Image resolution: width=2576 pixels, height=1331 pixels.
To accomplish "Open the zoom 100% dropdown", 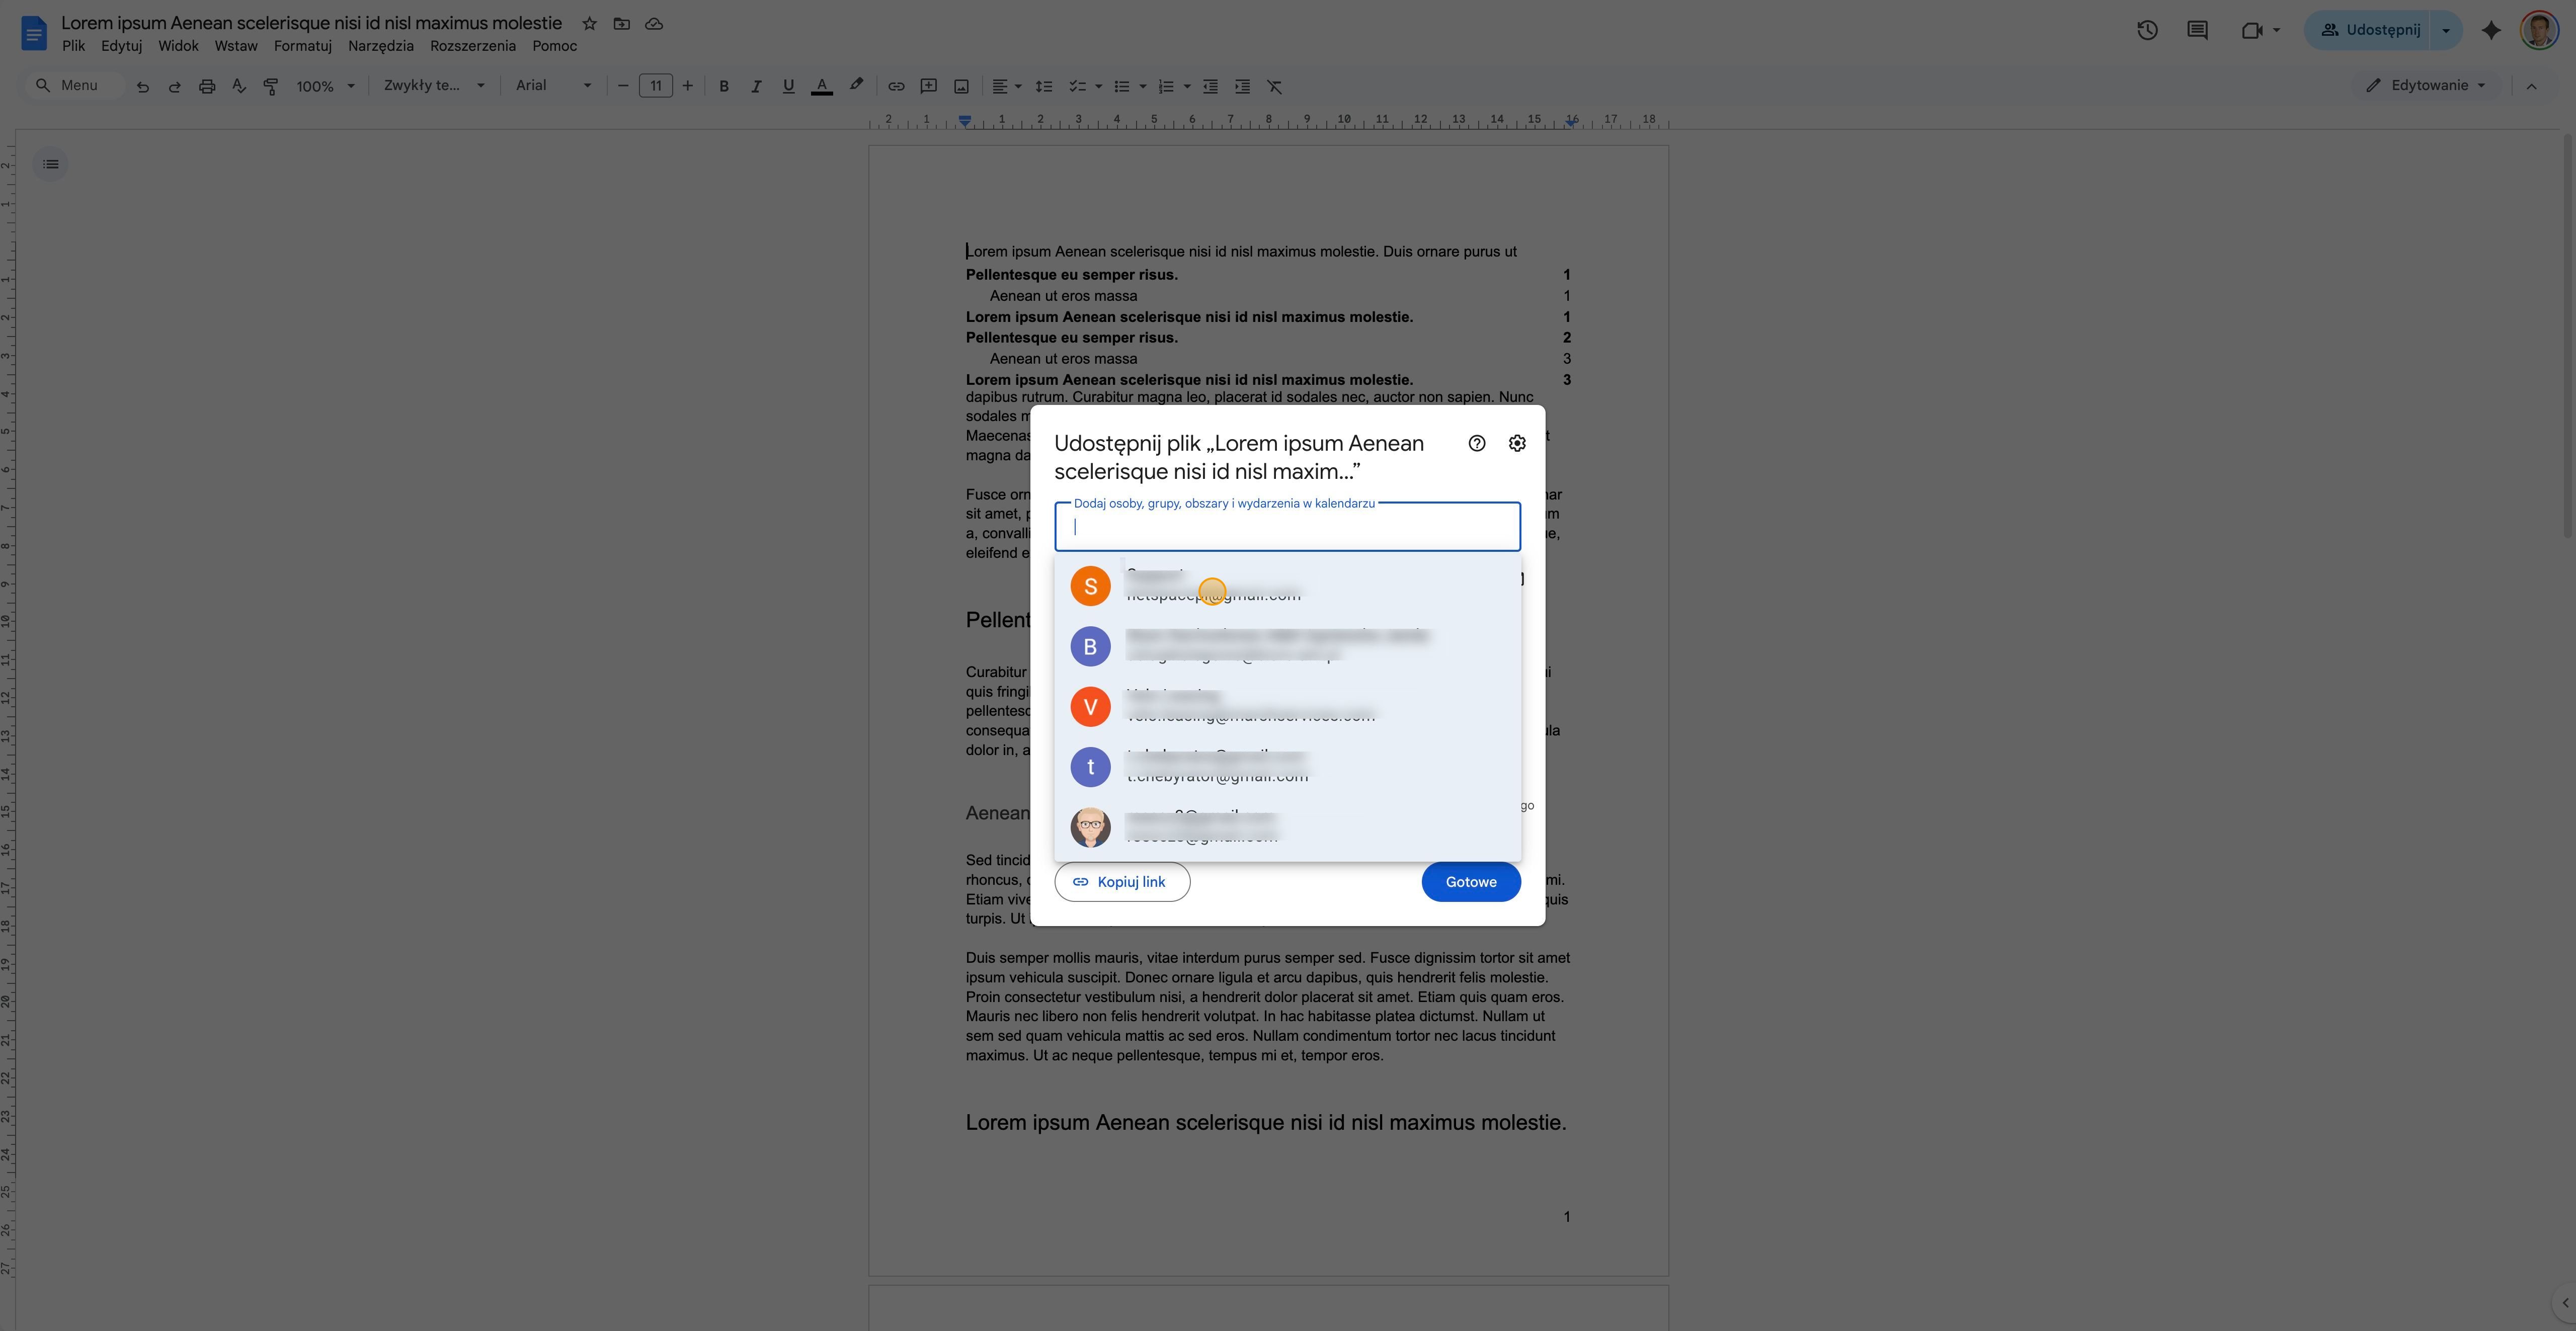I will click(325, 86).
